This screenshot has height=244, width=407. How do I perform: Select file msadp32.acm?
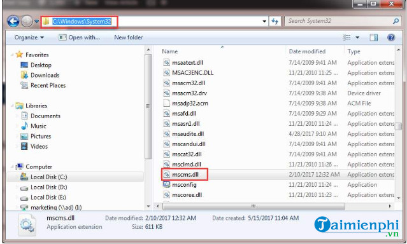coord(190,104)
